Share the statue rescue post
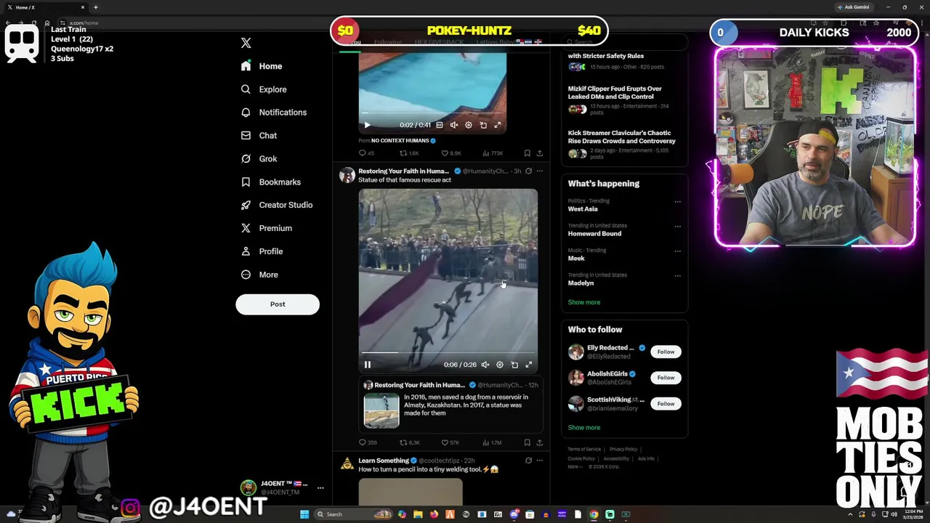Viewport: 930px width, 523px height. point(539,442)
